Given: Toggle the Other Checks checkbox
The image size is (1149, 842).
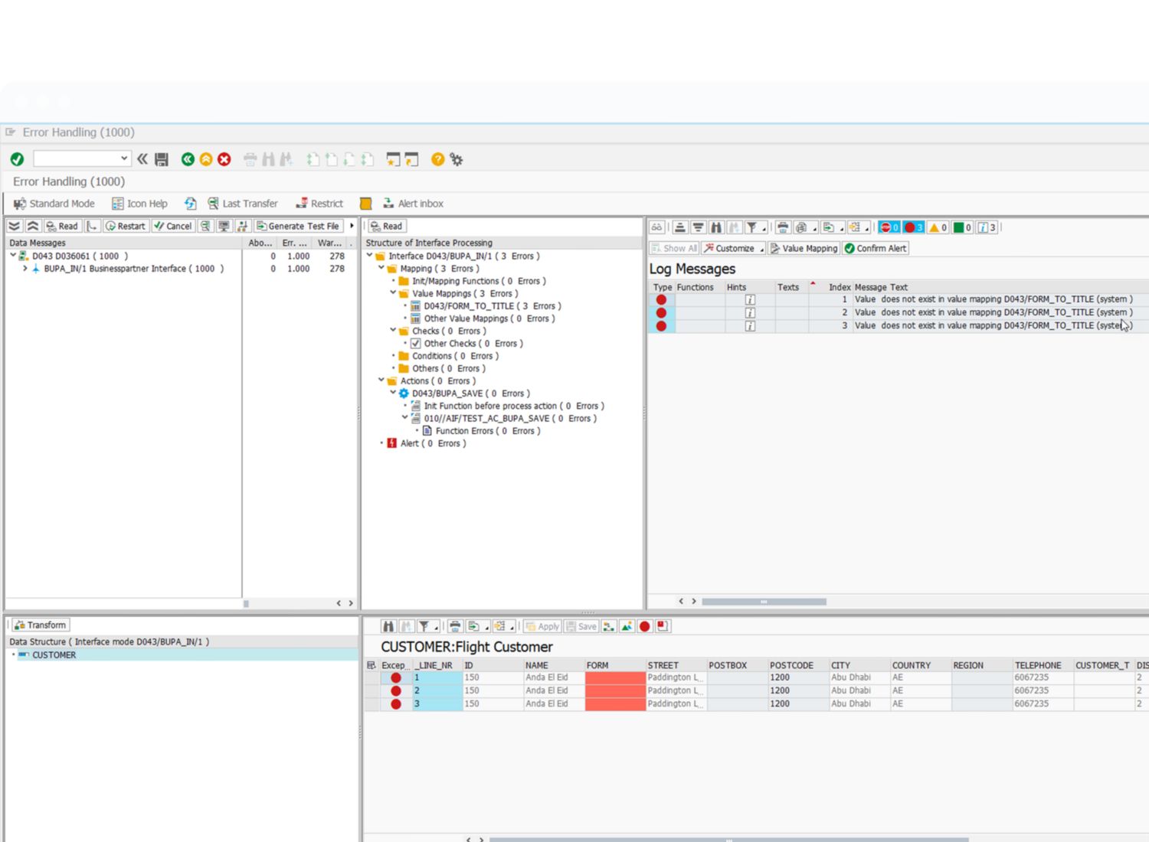Looking at the screenshot, I should click(416, 344).
